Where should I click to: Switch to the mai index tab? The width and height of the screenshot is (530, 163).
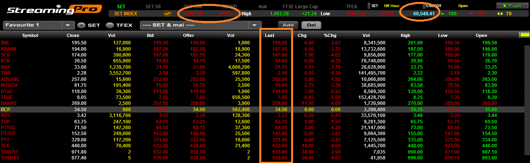[262, 6]
